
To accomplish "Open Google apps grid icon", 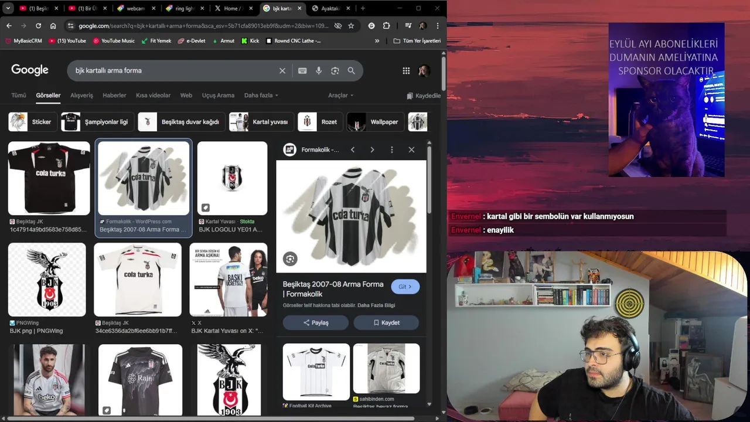I will [406, 70].
